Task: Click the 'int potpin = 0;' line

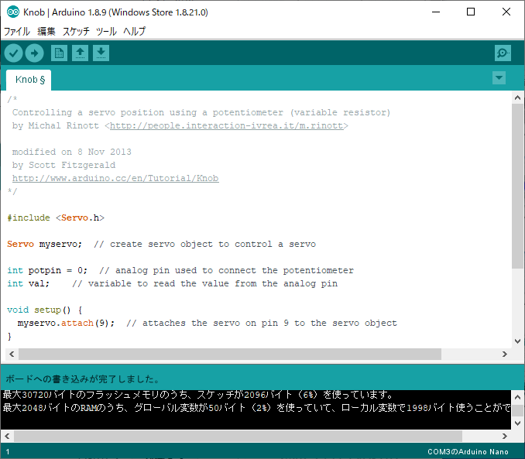Action: [x=180, y=270]
